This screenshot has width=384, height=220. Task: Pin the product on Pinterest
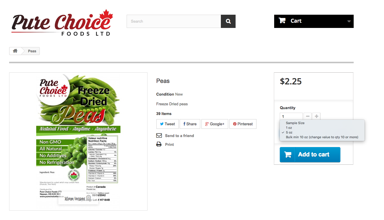(x=243, y=124)
